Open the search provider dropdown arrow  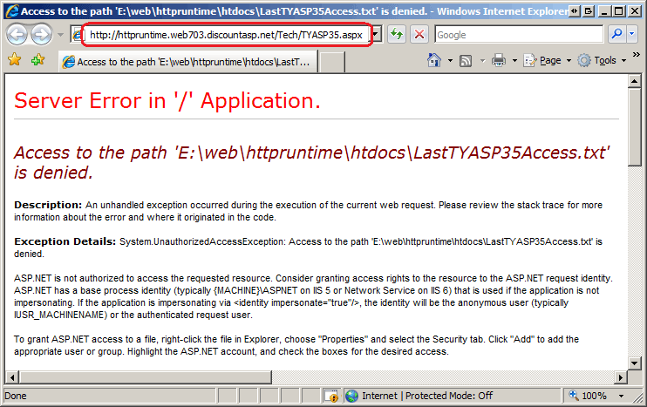tap(631, 35)
